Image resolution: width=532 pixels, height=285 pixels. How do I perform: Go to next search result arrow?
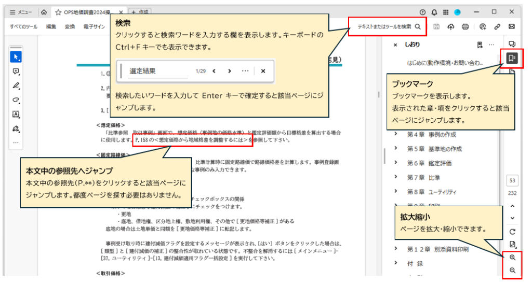coord(229,71)
